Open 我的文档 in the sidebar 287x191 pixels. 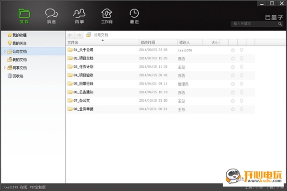pyautogui.click(x=20, y=60)
